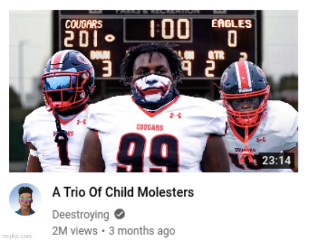Click the imgflip.com watermark
The width and height of the screenshot is (309, 241).
(x=16, y=236)
